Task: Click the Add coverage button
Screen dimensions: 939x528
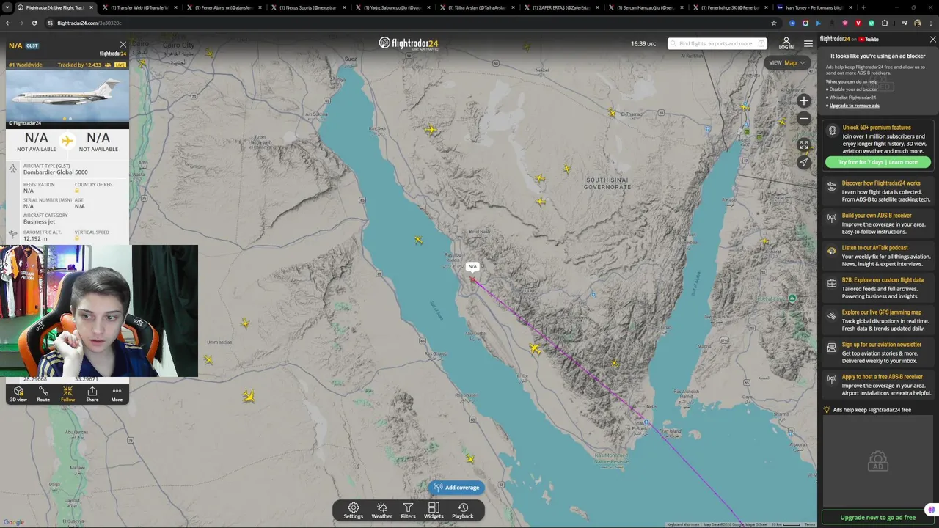Action: point(456,488)
